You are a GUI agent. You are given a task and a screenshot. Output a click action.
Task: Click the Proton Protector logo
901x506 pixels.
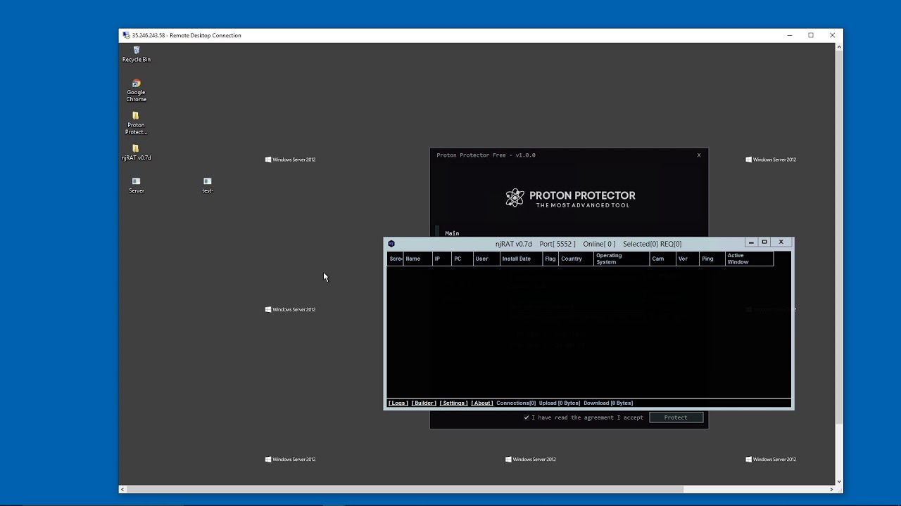click(x=570, y=198)
